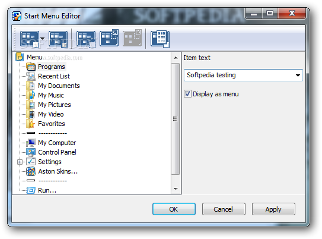
Task: Select the Aston Skins... text
Action: point(58,171)
